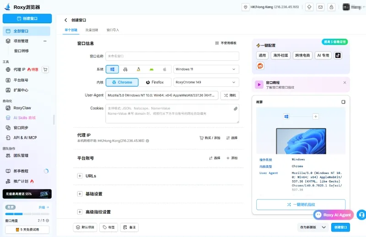
Task: Click the blue 创建窗口 sidebar button
Action: pos(27,18)
